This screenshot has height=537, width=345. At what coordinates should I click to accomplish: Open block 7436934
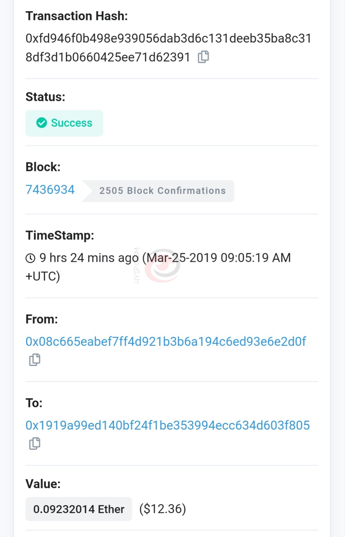point(50,190)
